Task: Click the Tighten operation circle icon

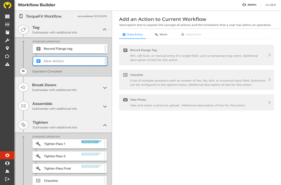Action: [x=23, y=125]
